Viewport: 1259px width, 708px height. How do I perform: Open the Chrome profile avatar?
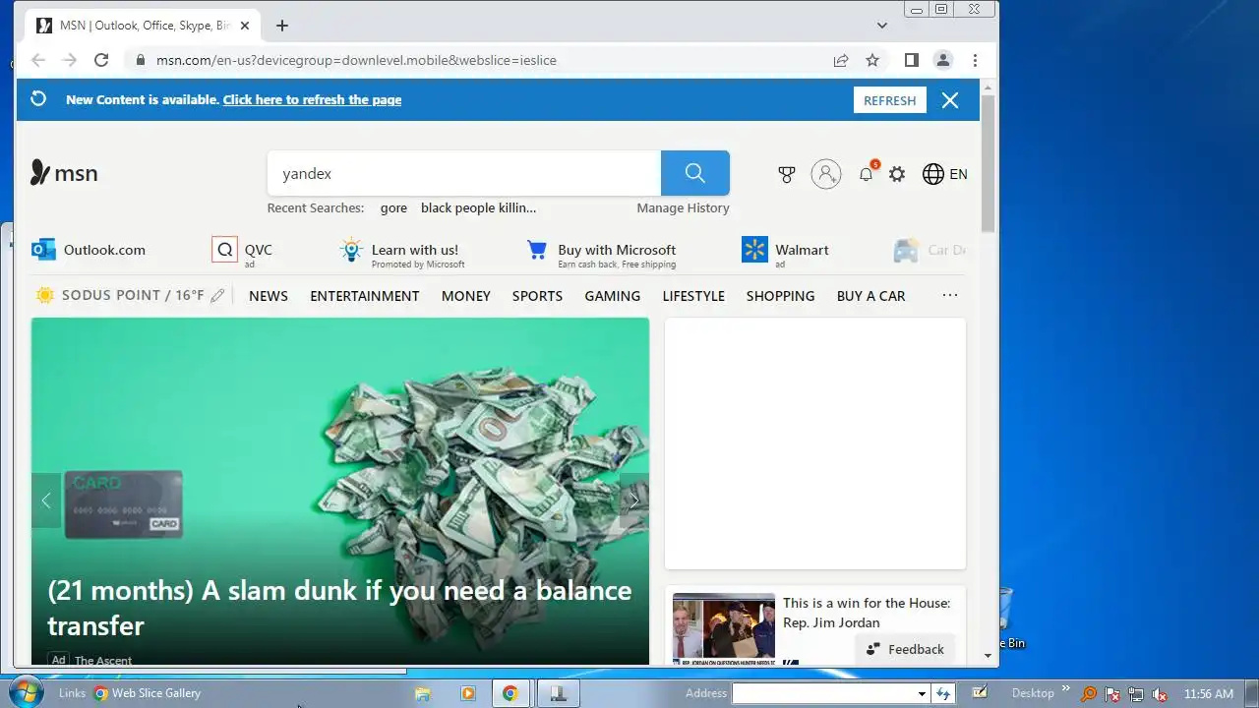coord(943,60)
